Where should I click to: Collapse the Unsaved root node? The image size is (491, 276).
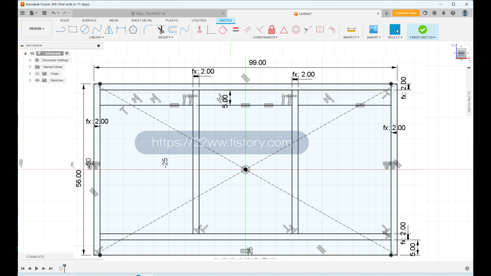(x=25, y=53)
